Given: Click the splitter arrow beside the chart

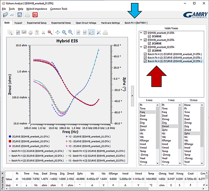Looking at the screenshot, I should click(132, 96).
